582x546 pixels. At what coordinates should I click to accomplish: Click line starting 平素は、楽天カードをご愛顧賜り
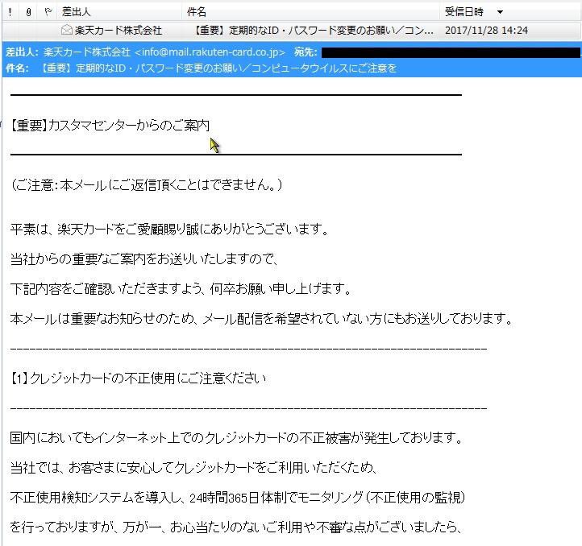[169, 230]
